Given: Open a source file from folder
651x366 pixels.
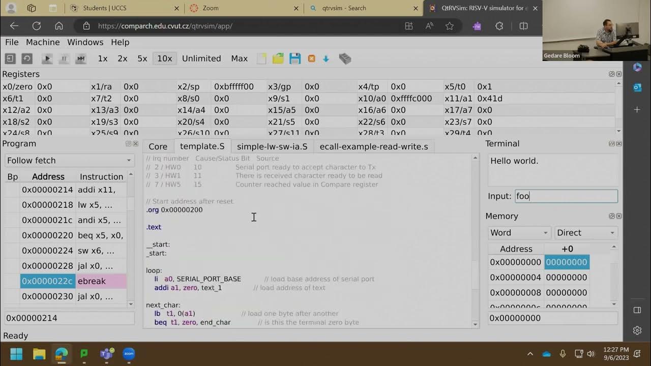Looking at the screenshot, I should tap(278, 58).
